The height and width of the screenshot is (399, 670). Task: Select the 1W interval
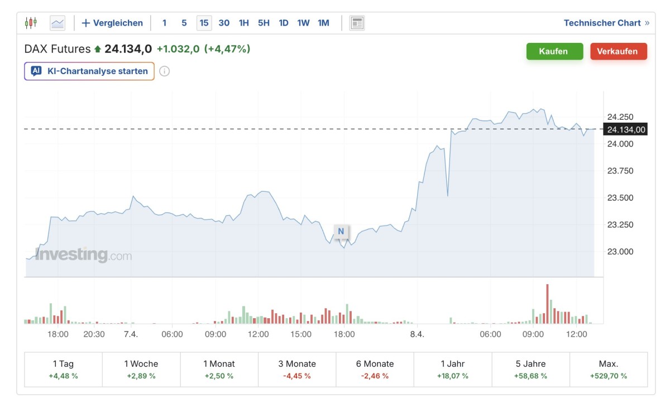303,23
